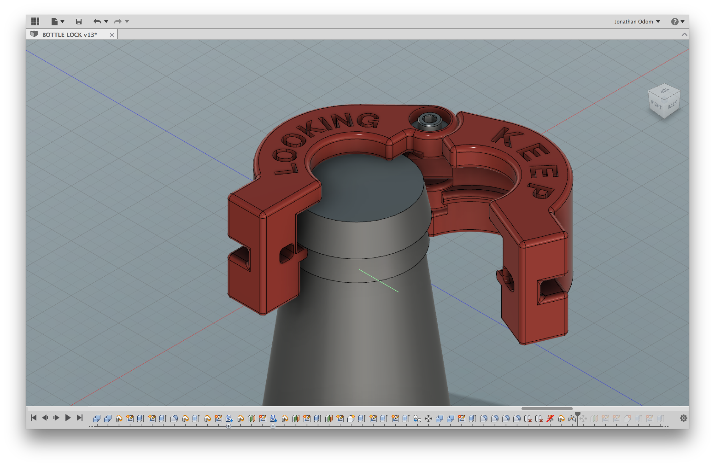Collapse toolbar with top-right chevron
Image resolution: width=715 pixels, height=466 pixels.
point(684,35)
